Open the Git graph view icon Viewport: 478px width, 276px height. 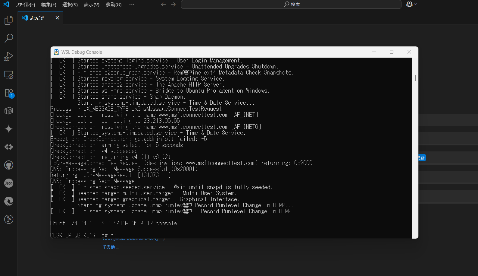[x=9, y=219]
